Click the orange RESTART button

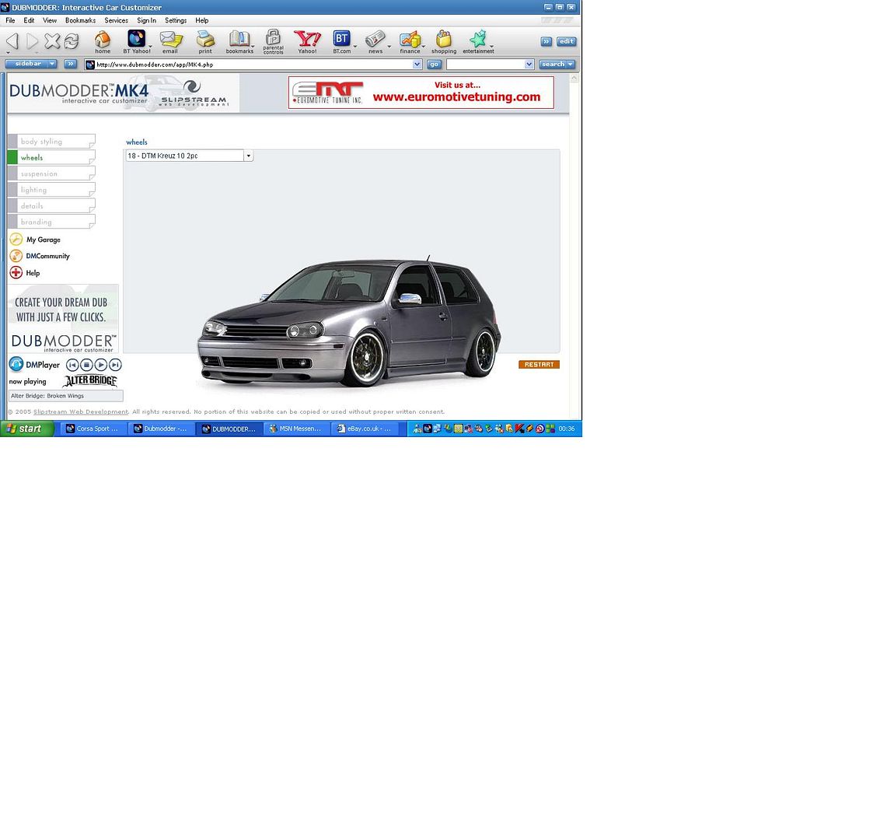[539, 365]
